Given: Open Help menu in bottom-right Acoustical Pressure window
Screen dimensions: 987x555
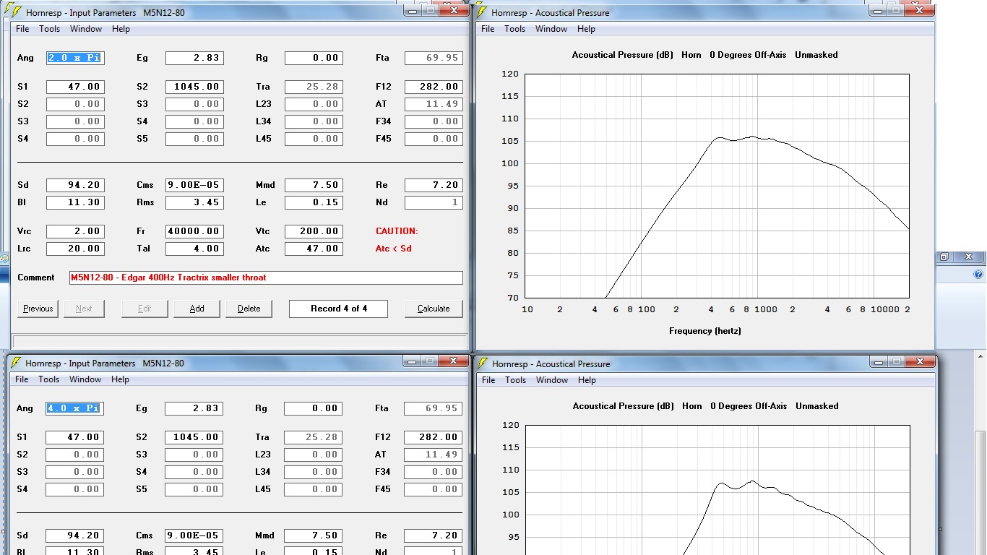Looking at the screenshot, I should click(x=587, y=380).
